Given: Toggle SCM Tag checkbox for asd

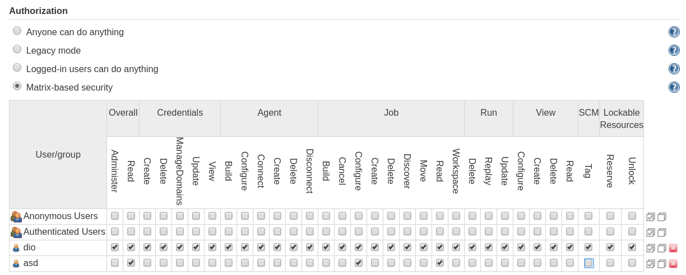Looking at the screenshot, I should click(x=588, y=263).
